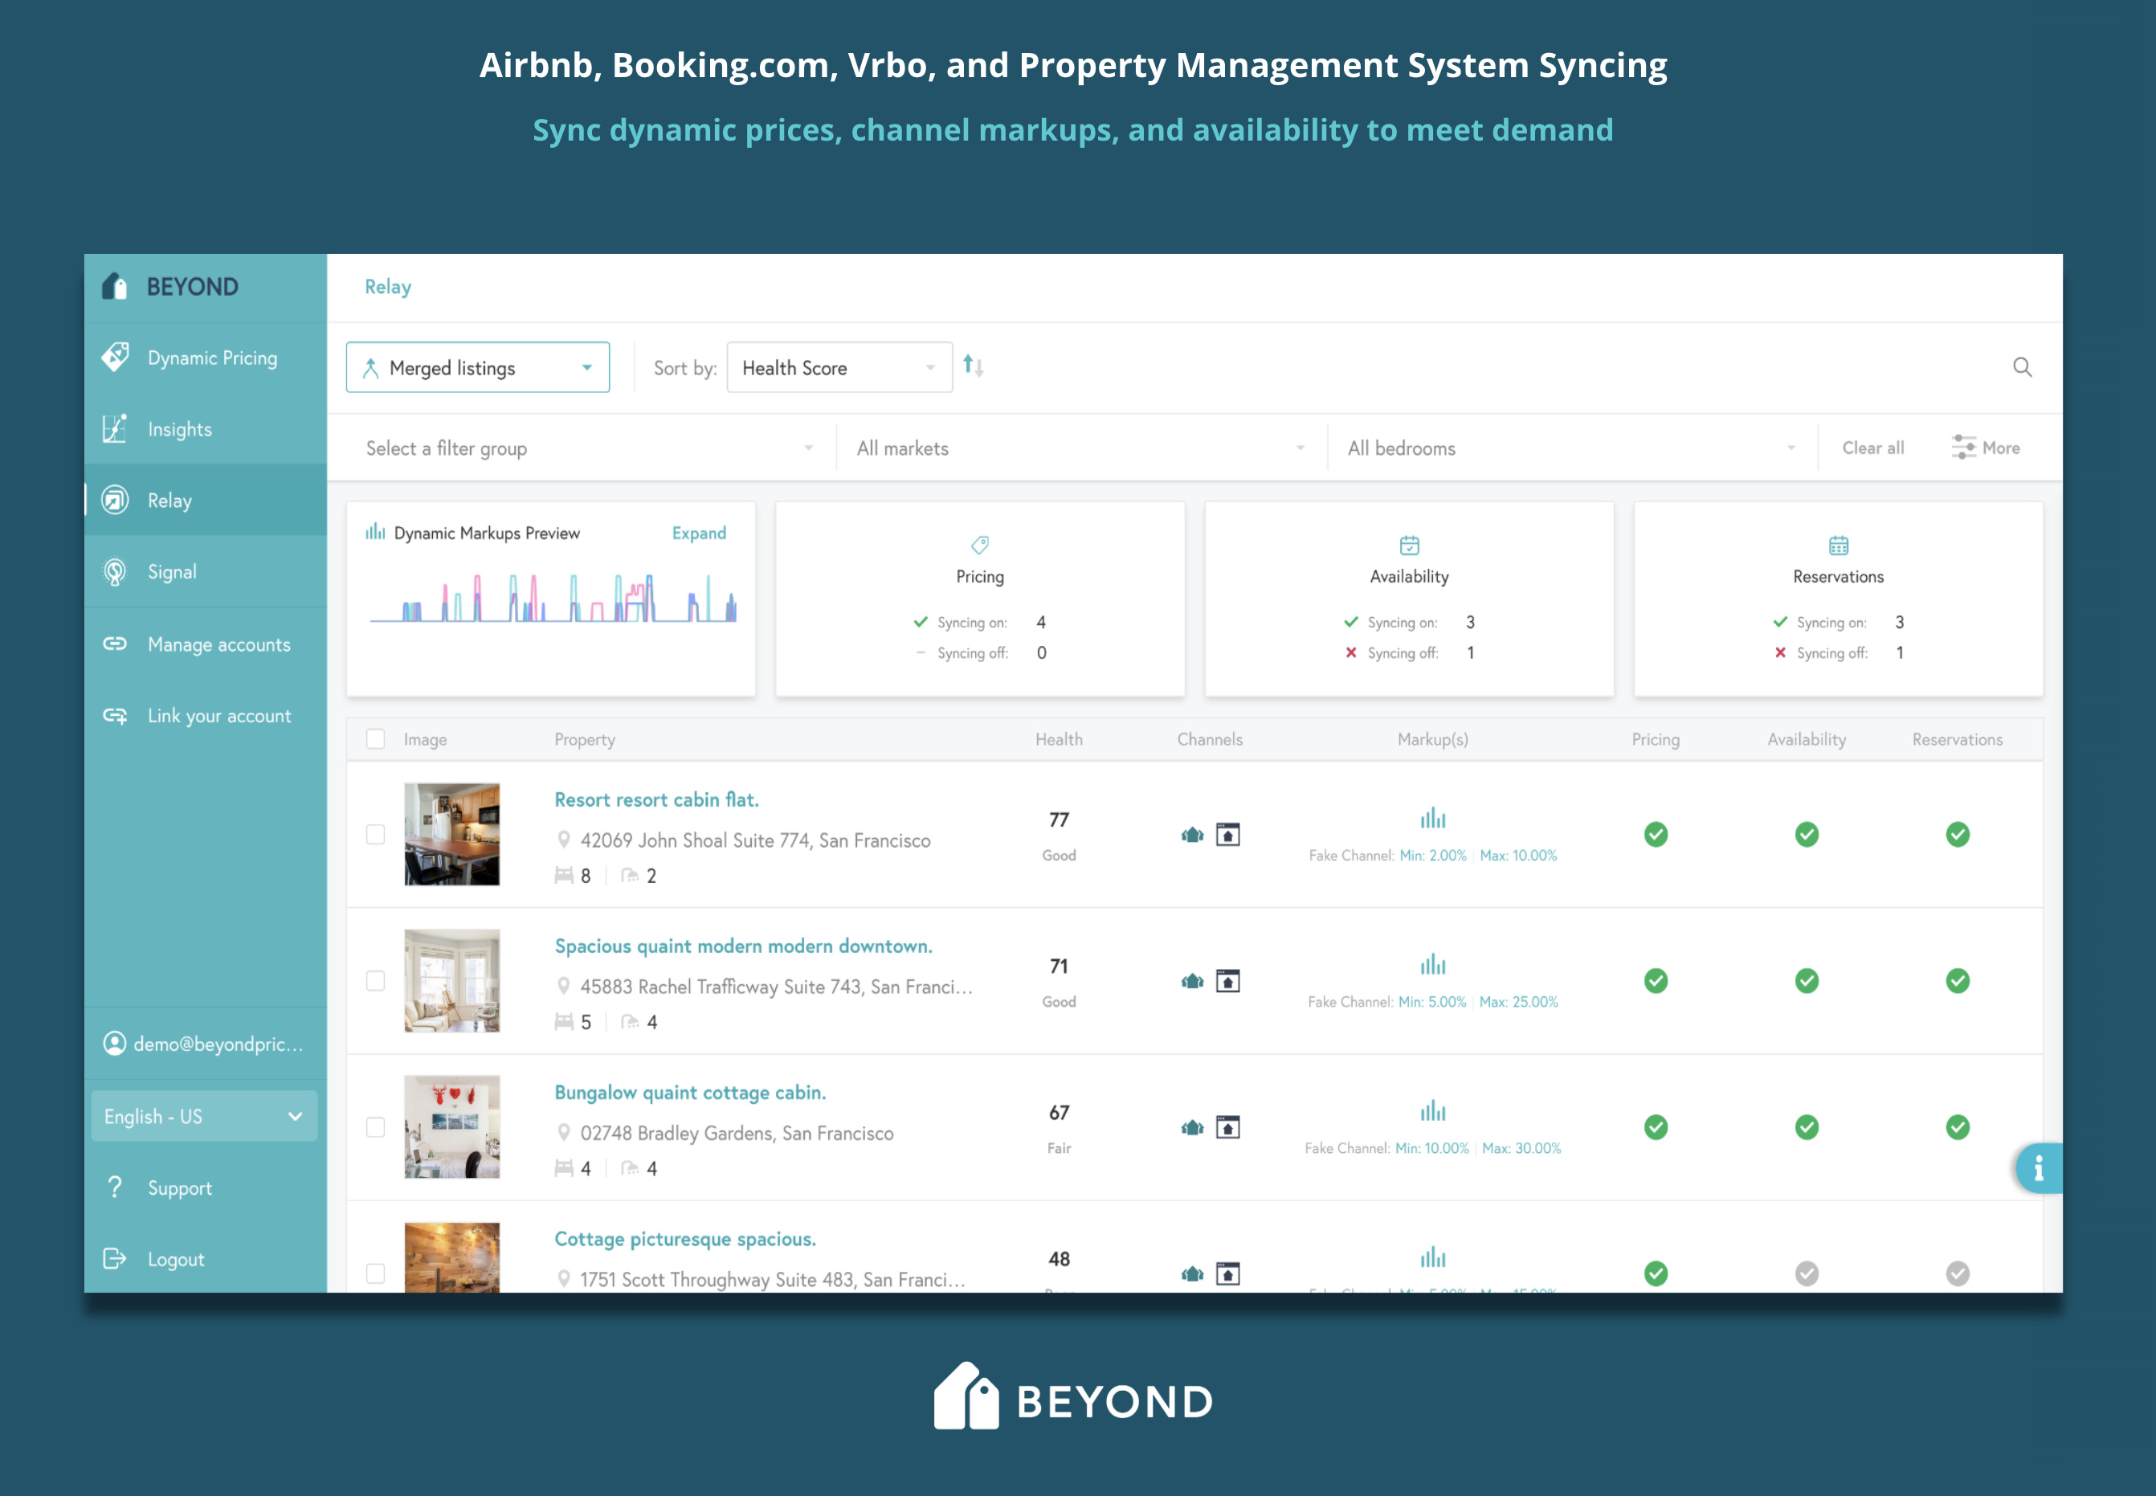Viewport: 2156px width, 1496px height.
Task: Click calendar channel icon on Bungalow row
Action: 1227,1126
